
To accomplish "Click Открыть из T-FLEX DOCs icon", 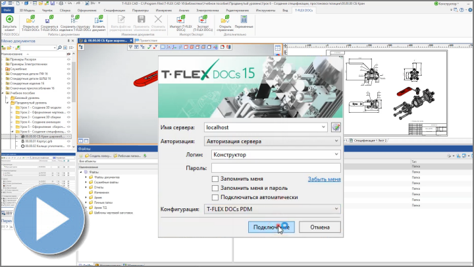I will click(30, 20).
